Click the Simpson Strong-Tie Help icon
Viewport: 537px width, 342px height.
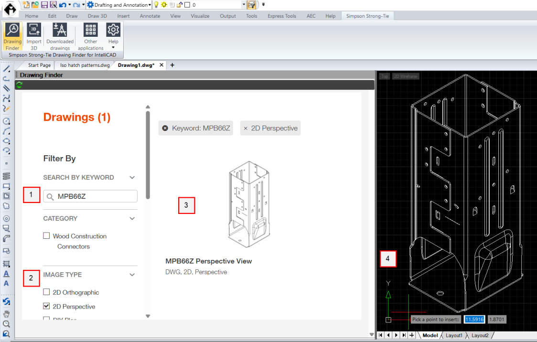click(x=113, y=30)
